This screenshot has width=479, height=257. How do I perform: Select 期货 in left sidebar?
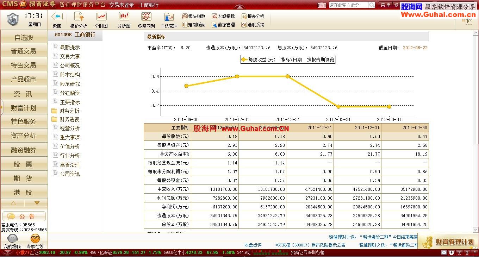tap(24, 178)
